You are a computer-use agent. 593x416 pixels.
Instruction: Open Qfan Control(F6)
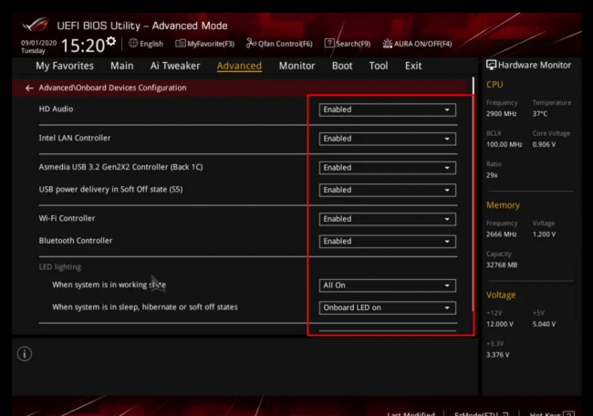click(x=279, y=44)
